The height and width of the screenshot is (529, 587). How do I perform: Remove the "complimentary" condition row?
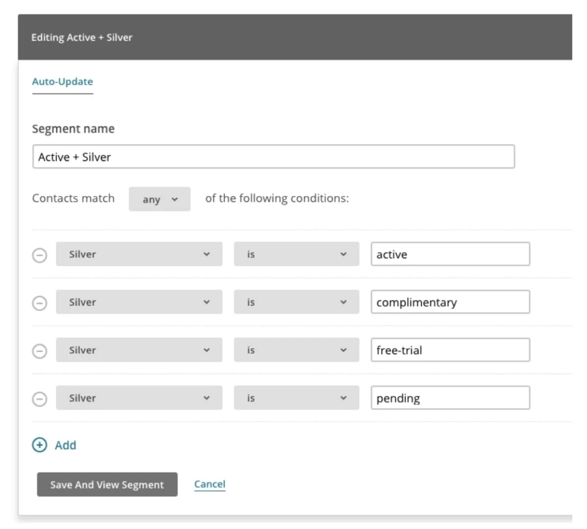coord(40,302)
